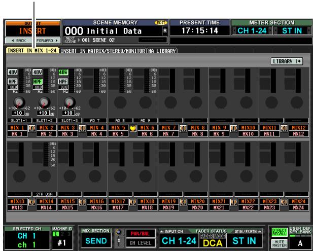Toggle pair heart between MIX21 and MIX22
Image resolution: width=313 pixels, height=251 pixels.
coord(233,202)
